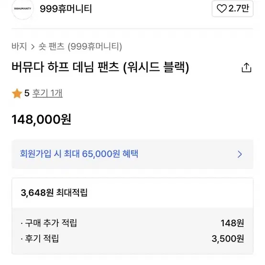Open the 회원가입 시 최대 65,000원 혜택 banner

[x=132, y=154]
